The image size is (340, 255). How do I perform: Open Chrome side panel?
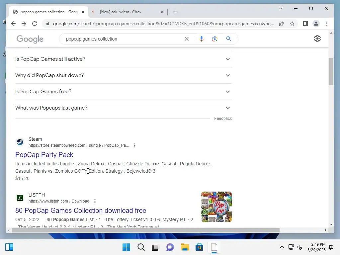(x=305, y=24)
